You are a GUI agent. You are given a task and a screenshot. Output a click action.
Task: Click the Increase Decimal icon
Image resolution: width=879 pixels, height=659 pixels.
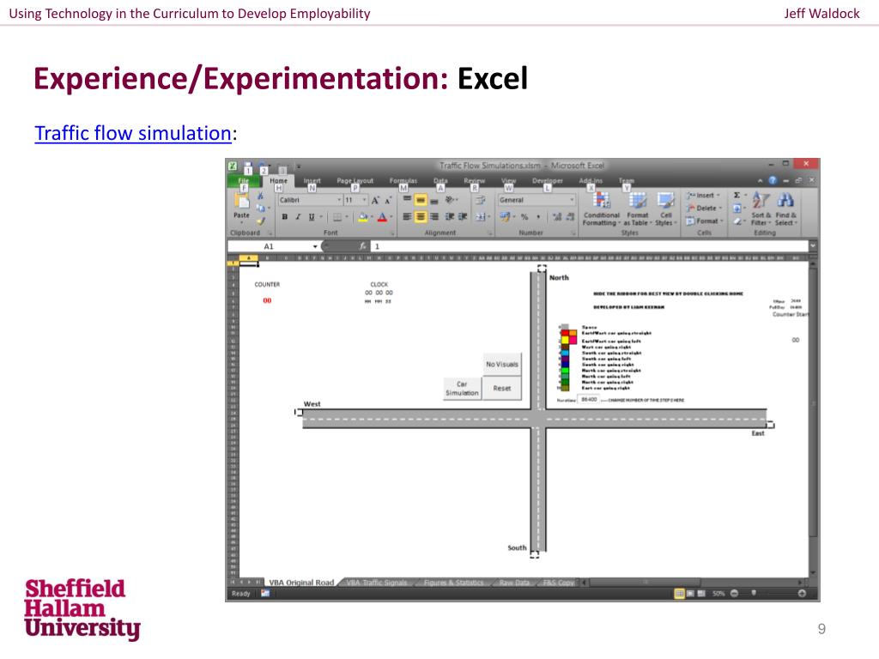556,217
